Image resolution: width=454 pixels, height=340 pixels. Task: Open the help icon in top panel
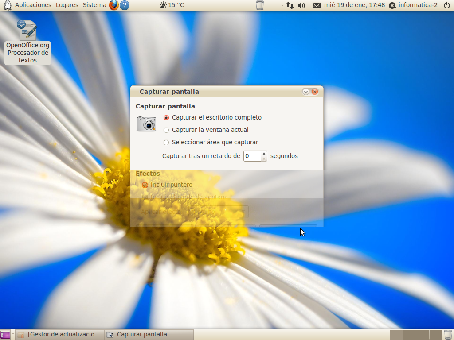[125, 5]
